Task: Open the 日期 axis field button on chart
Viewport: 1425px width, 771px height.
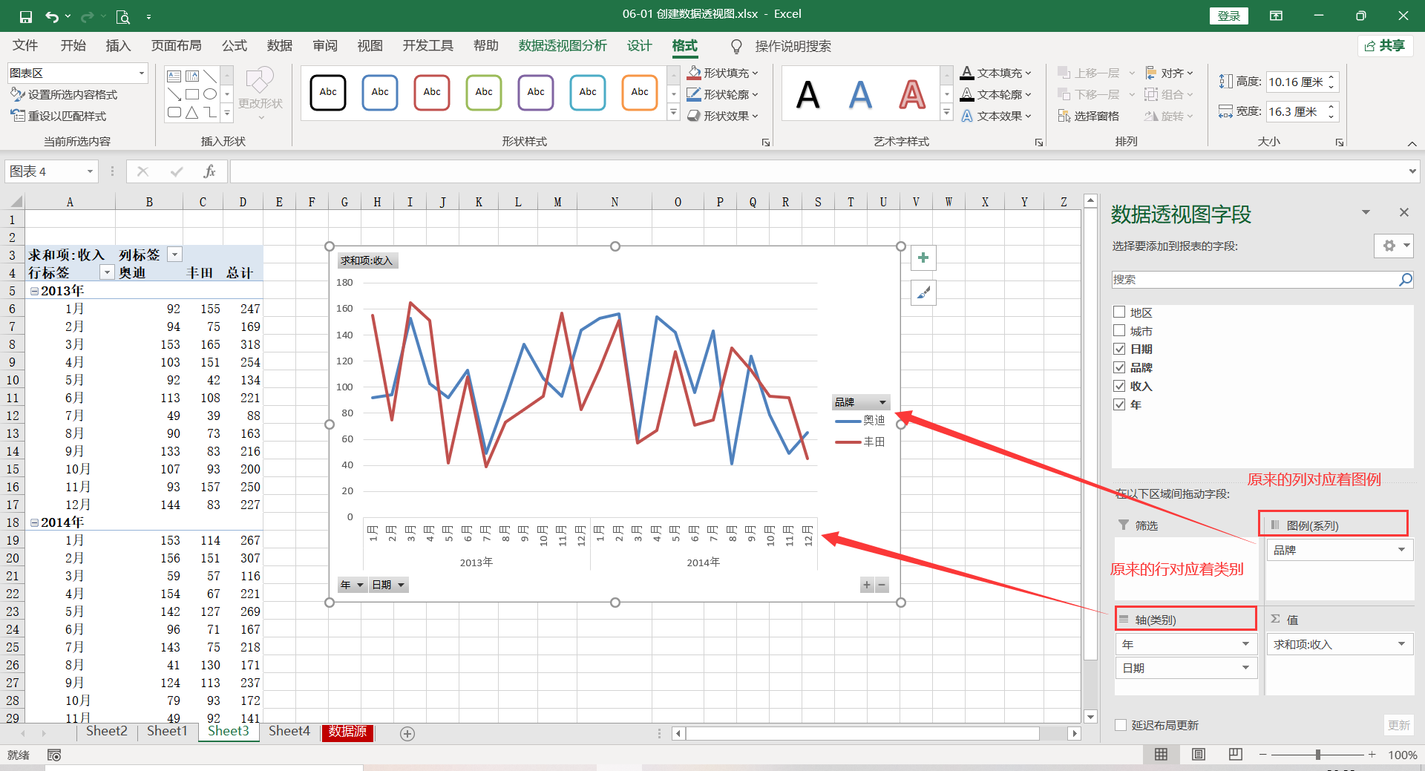Action: [x=389, y=585]
